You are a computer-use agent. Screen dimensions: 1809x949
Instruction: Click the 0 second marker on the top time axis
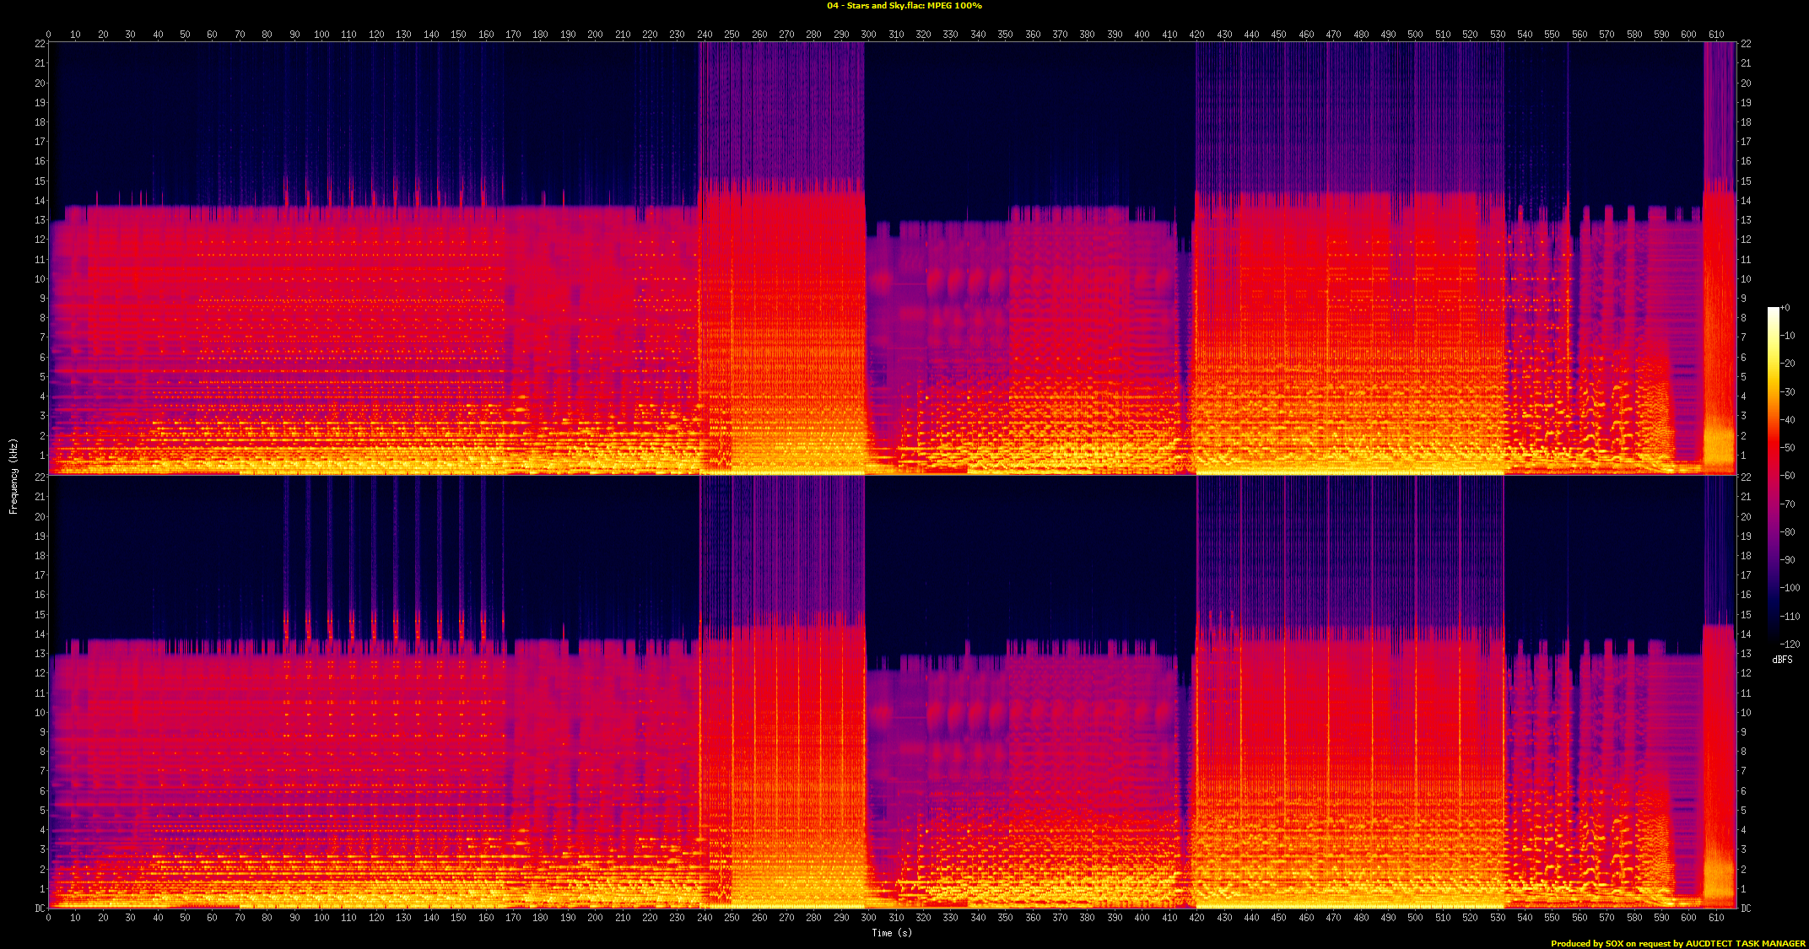[x=48, y=35]
